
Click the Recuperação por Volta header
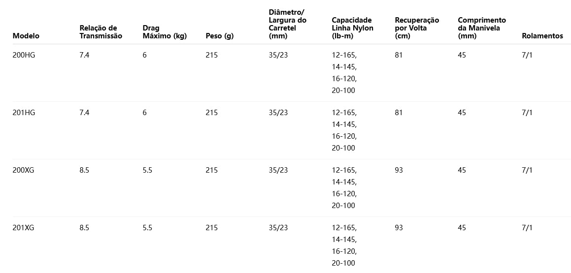(417, 28)
